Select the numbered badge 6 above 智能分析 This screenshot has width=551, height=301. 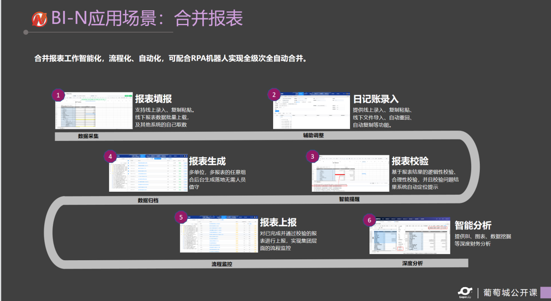click(x=370, y=220)
